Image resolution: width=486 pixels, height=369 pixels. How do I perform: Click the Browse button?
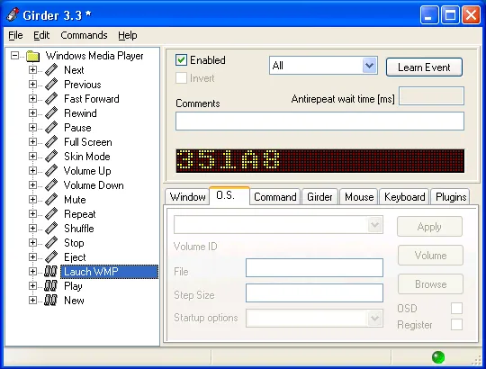430,284
